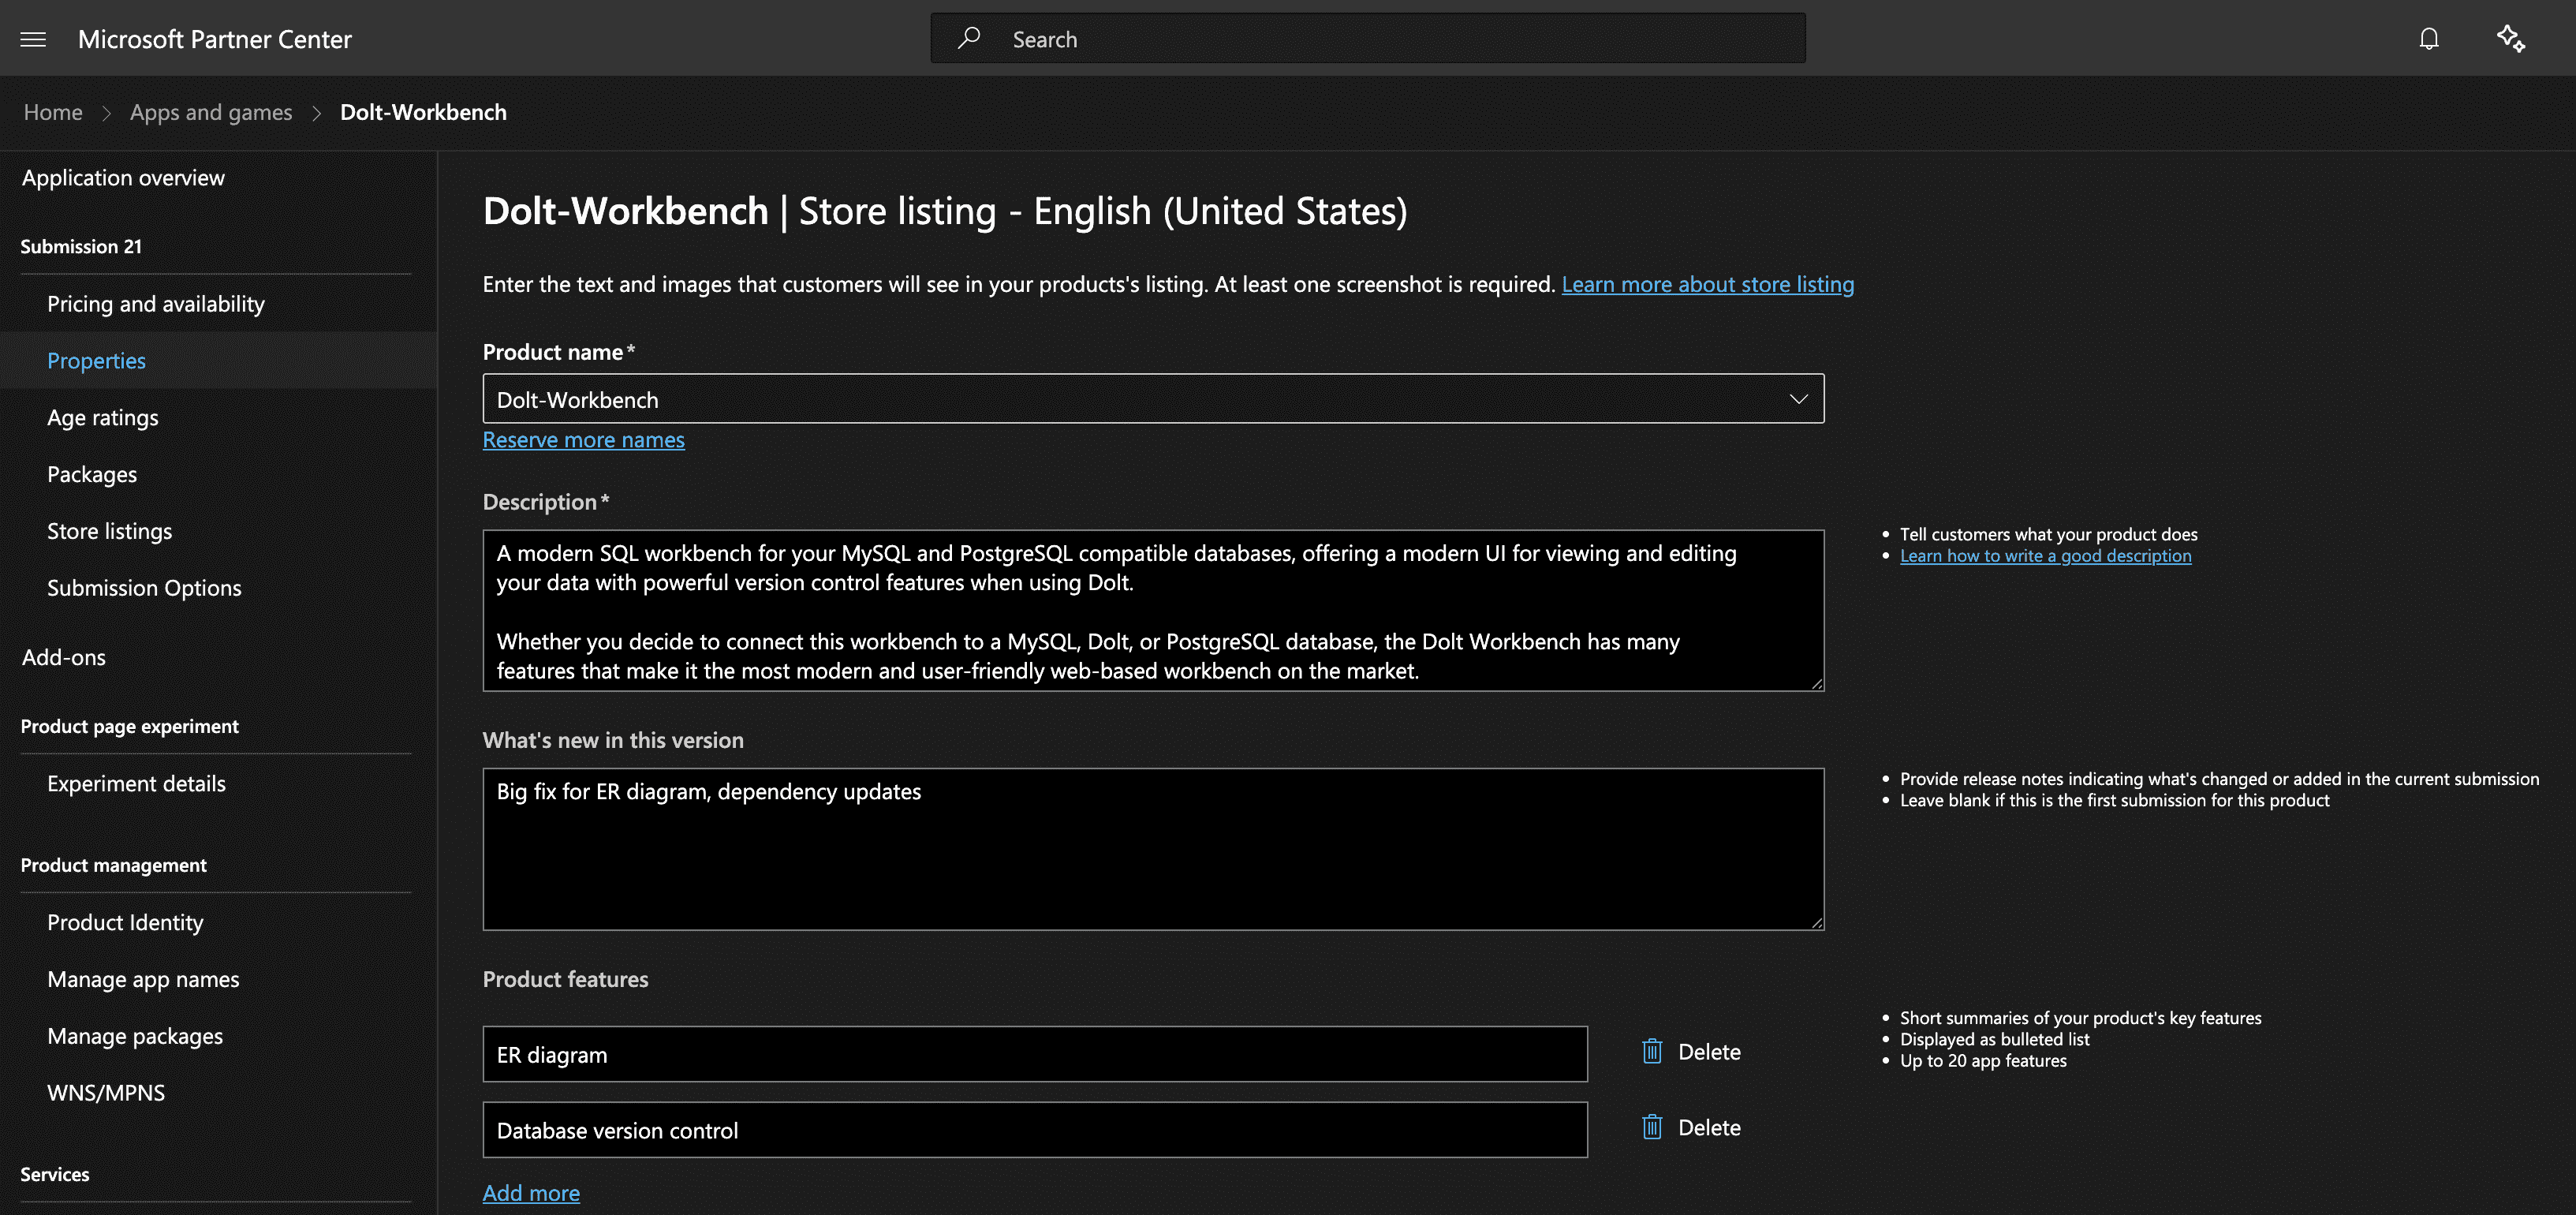Delete the ER diagram feature
Screen dimensions: 2576x1215
click(x=1708, y=1052)
